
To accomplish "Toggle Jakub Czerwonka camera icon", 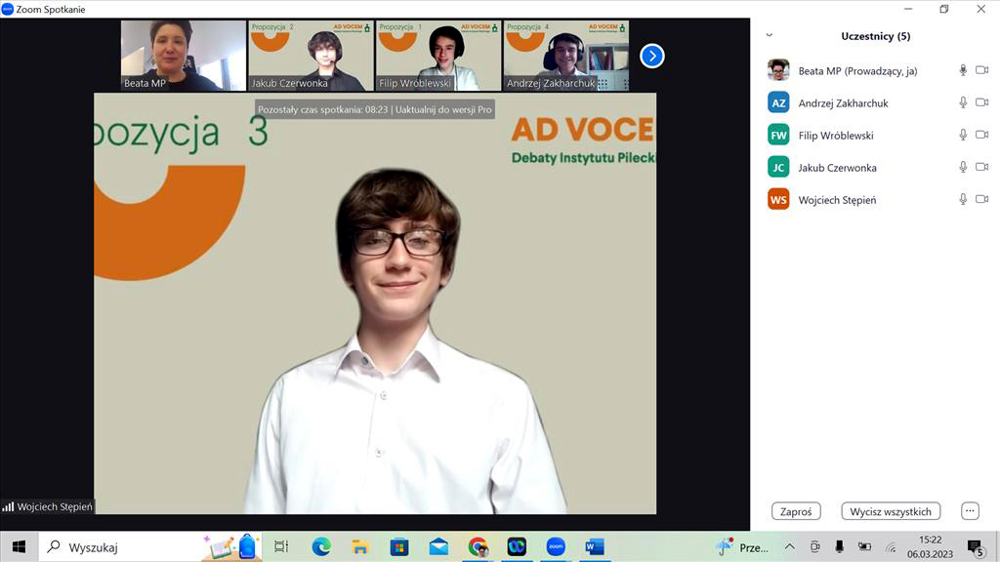I will [x=982, y=167].
